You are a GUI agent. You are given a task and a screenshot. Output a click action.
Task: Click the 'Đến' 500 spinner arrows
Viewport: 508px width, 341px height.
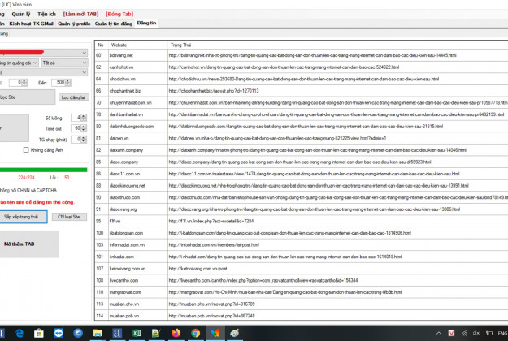pos(67,83)
